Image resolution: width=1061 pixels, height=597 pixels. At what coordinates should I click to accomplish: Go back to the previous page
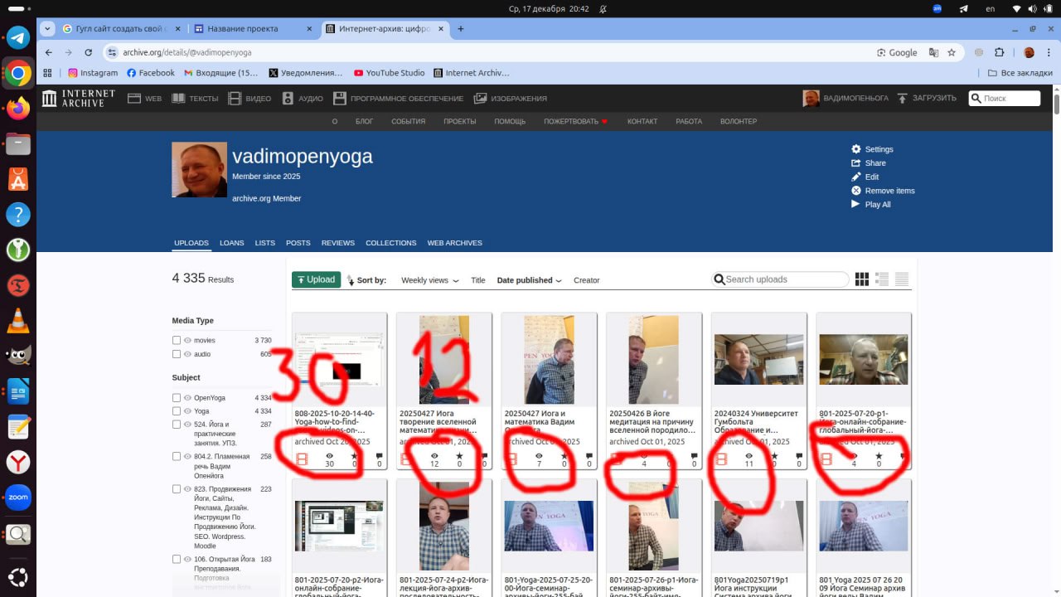pyautogui.click(x=47, y=52)
